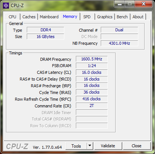Click the FSB:DRAM 1:24 value

(92, 66)
